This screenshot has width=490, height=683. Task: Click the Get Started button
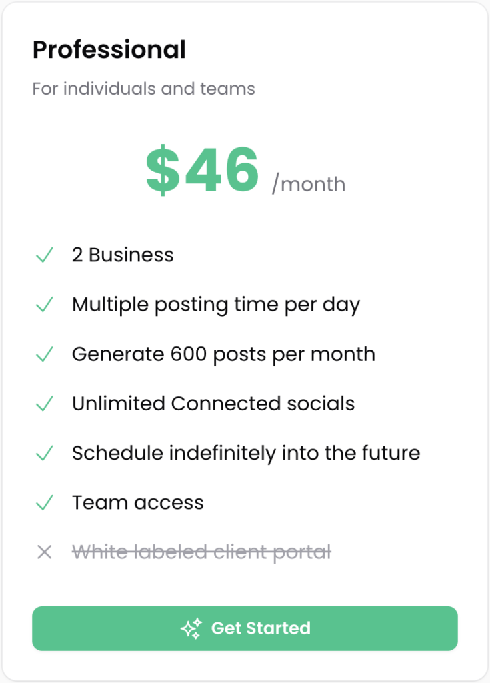click(245, 628)
